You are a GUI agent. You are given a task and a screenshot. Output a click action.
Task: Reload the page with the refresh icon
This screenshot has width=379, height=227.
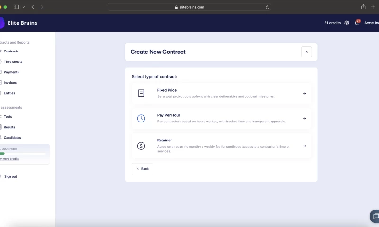(267, 7)
